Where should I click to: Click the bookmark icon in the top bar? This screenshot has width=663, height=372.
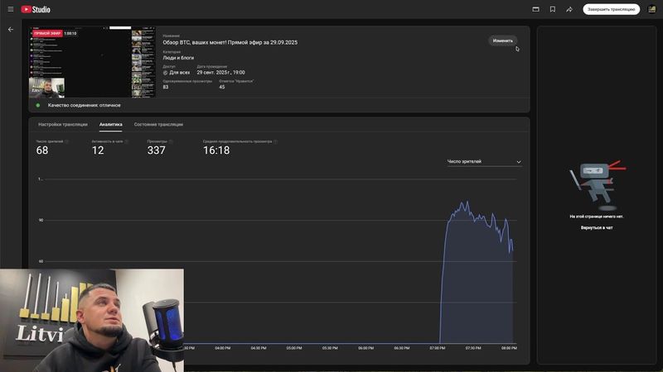(x=553, y=9)
